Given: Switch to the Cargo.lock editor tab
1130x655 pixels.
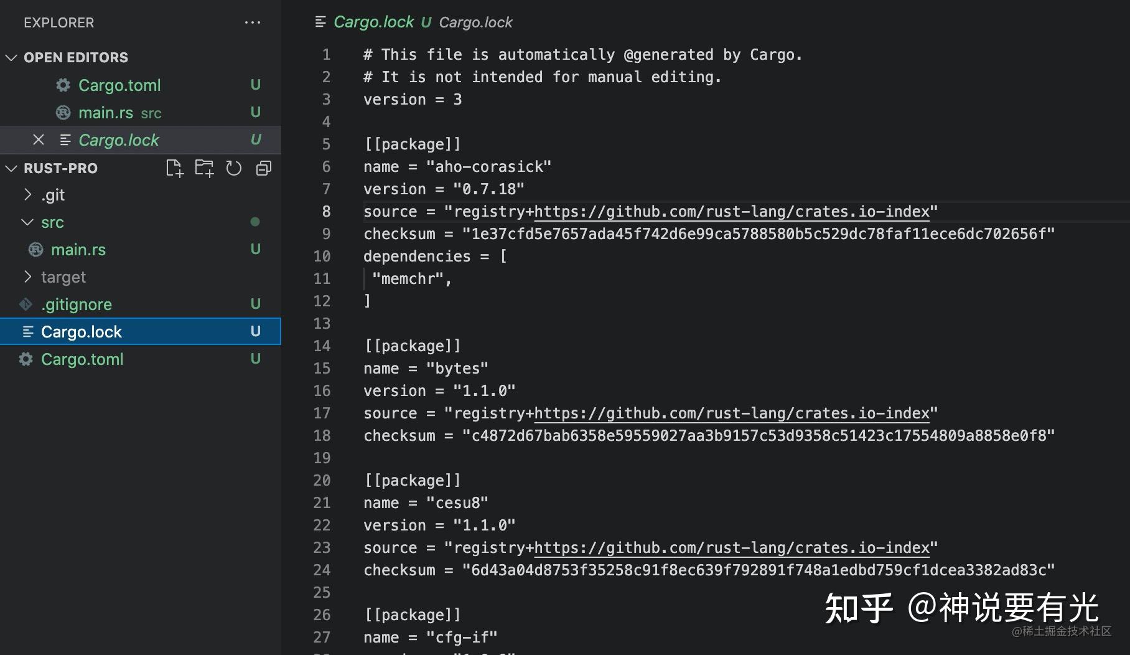Looking at the screenshot, I should (x=374, y=22).
